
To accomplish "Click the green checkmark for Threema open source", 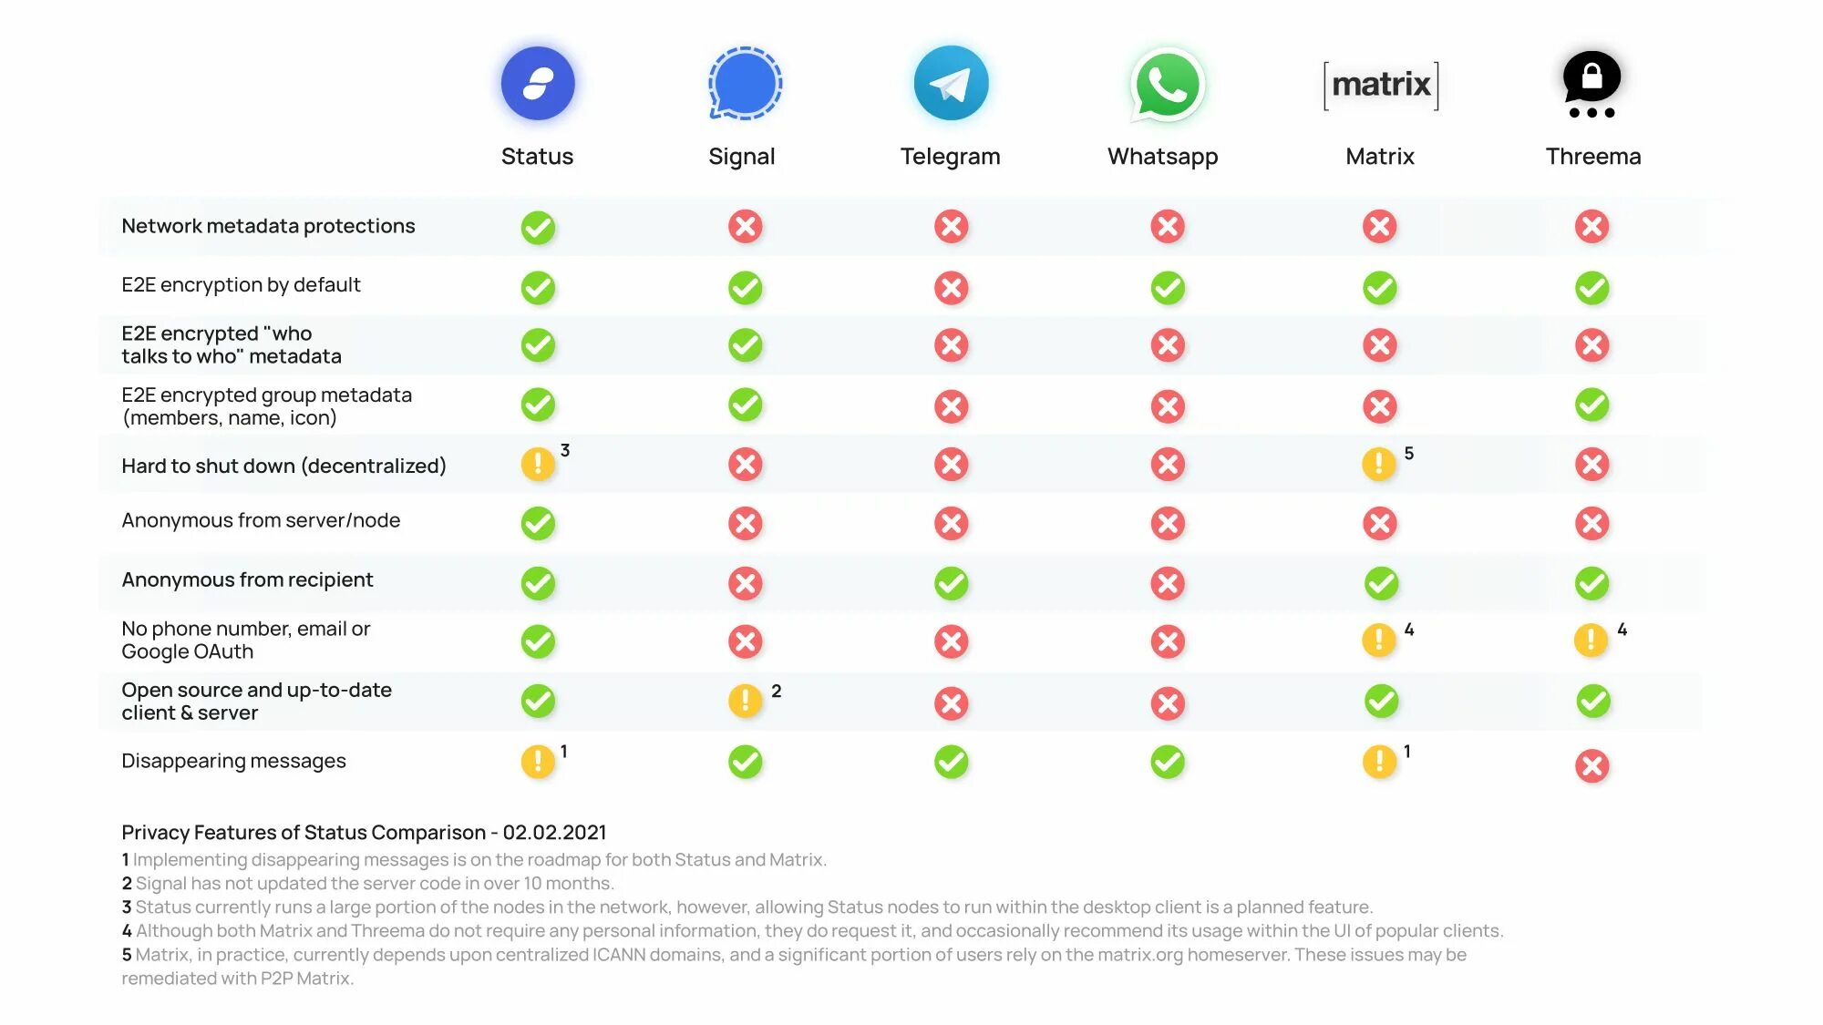I will point(1592,701).
